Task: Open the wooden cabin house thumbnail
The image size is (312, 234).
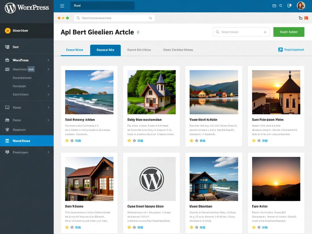Action: point(89,179)
